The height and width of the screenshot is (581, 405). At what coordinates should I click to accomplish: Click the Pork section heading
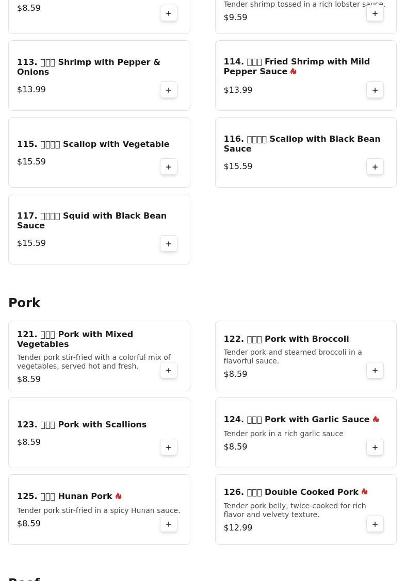24,303
